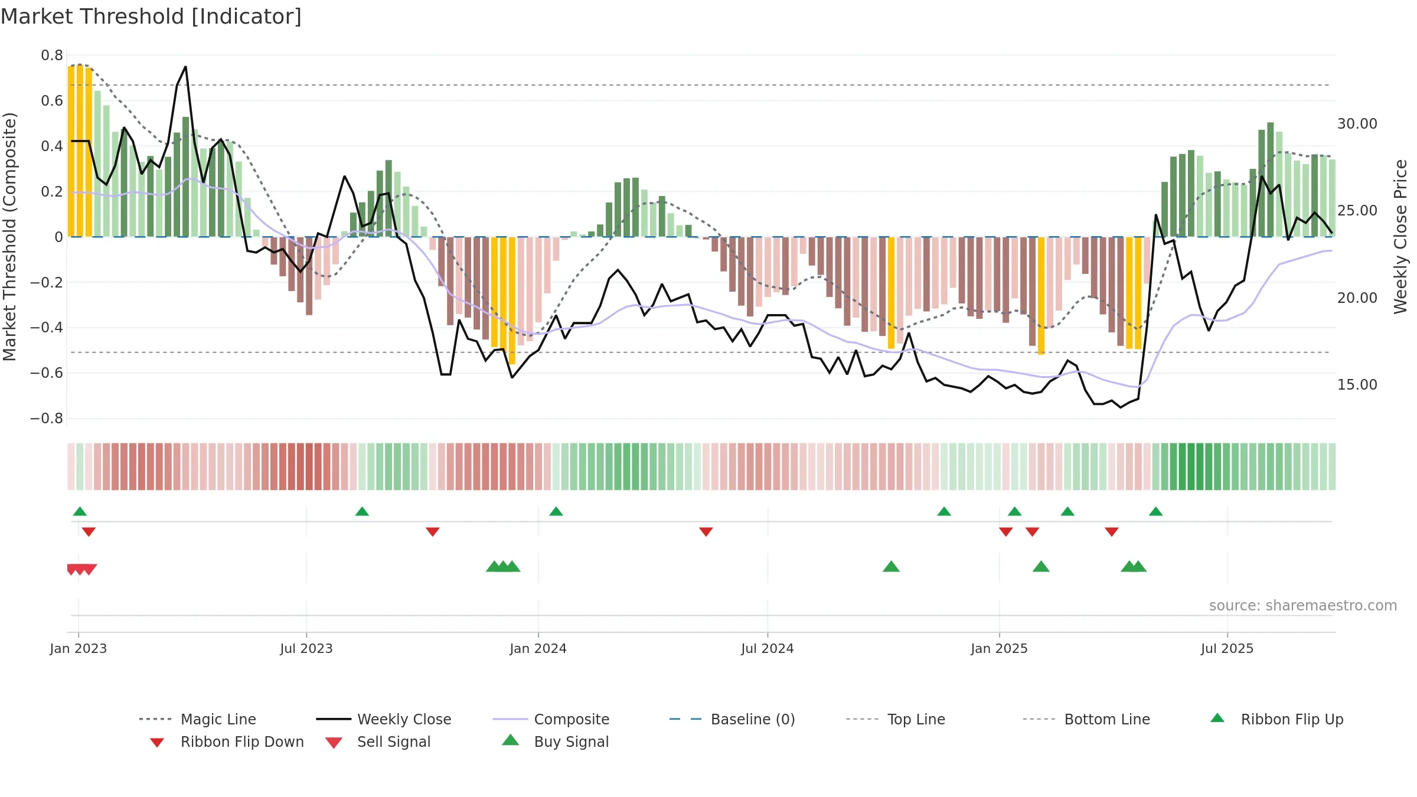Click the 20.00 right axis price label

(x=1357, y=298)
